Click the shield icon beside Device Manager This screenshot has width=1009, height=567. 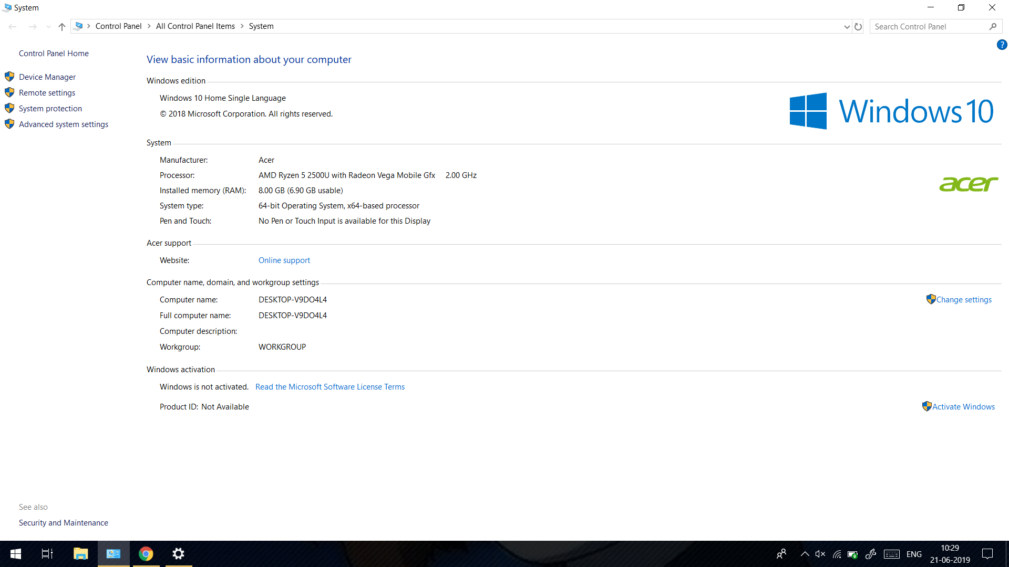coord(9,77)
